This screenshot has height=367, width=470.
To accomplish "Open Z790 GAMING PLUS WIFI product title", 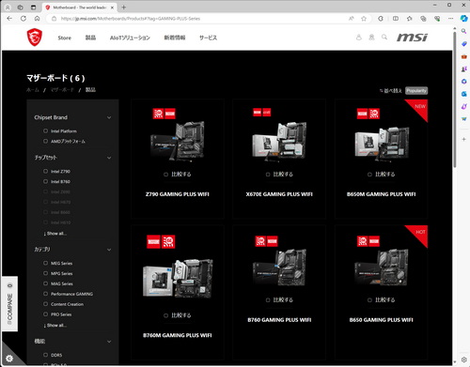I will (x=178, y=194).
